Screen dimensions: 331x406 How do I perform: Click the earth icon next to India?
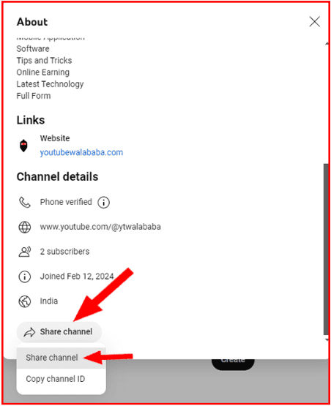pyautogui.click(x=25, y=301)
